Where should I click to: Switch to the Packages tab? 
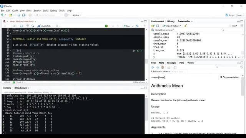[x=171, y=63]
